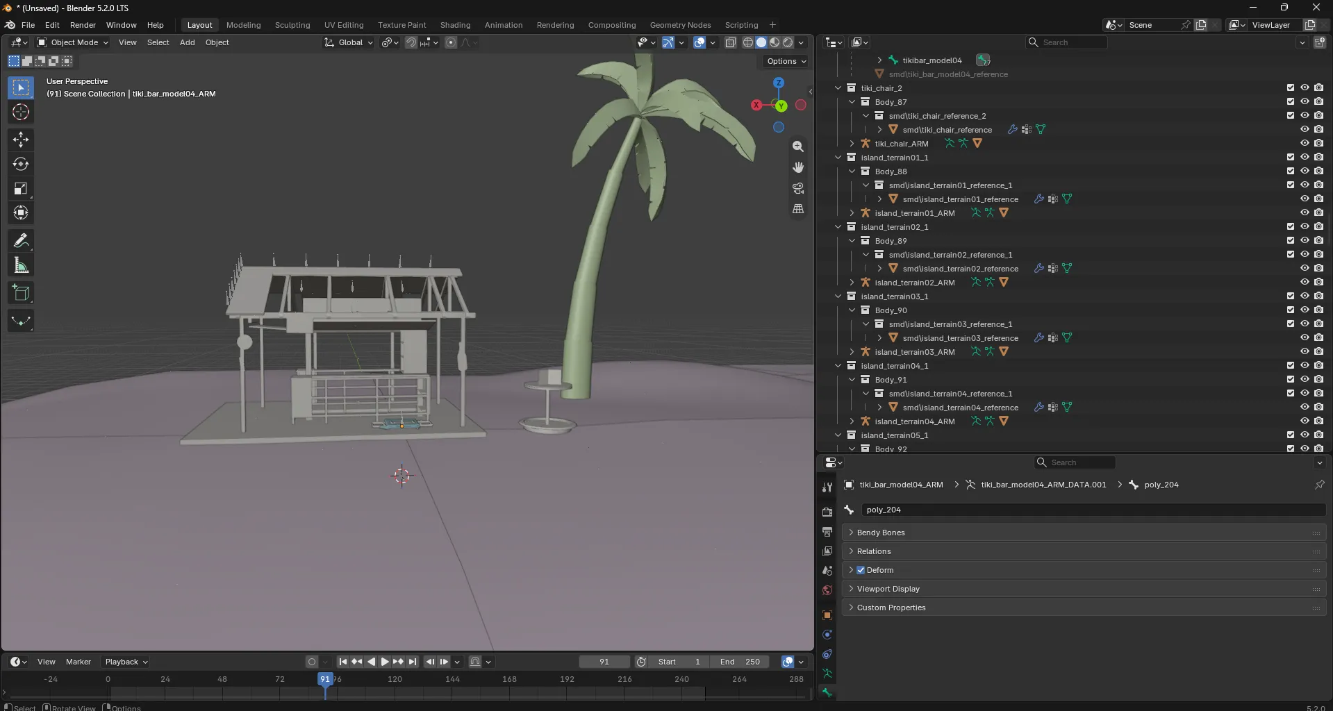Toggle the Deform checkbox
1333x711 pixels.
(x=861, y=570)
